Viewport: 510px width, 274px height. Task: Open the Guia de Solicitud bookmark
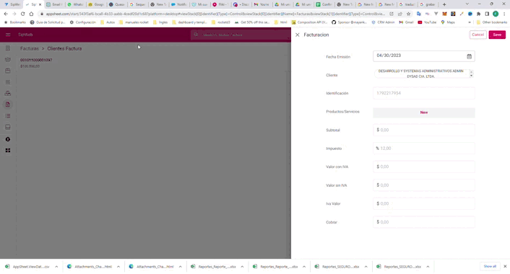tap(48, 22)
